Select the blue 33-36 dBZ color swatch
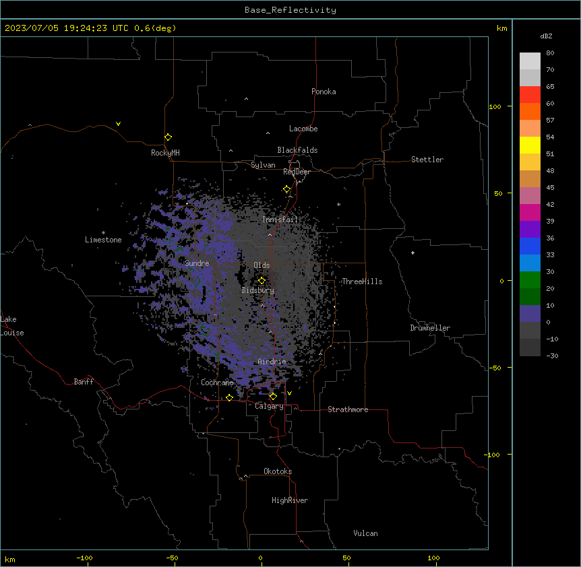 click(530, 246)
